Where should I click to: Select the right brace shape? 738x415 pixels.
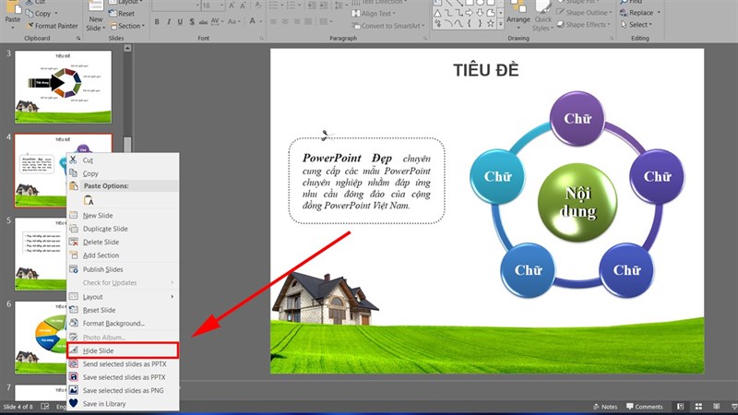coord(480,24)
